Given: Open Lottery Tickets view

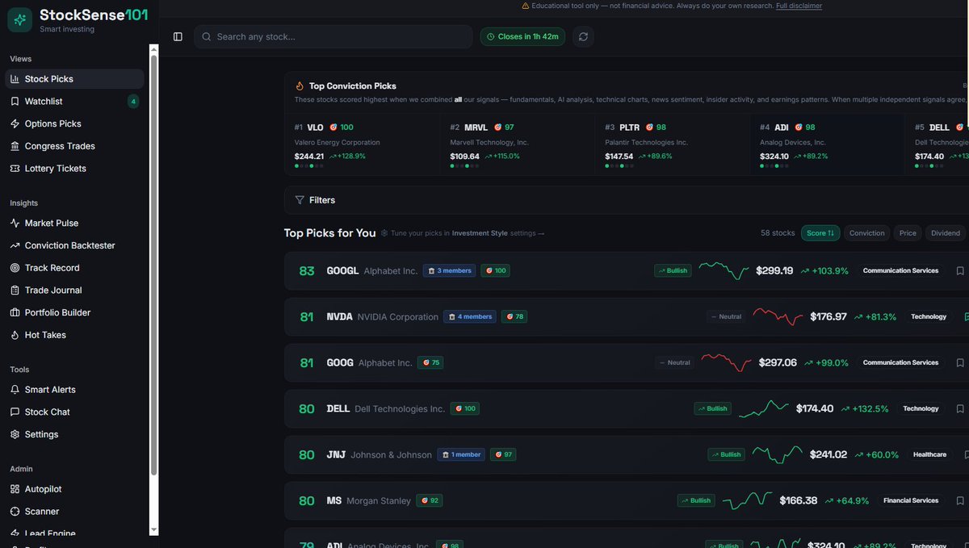Looking at the screenshot, I should [74, 169].
